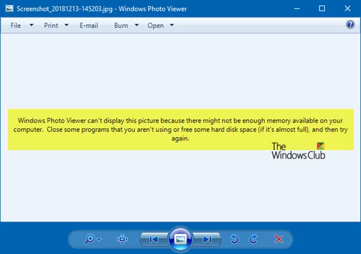Open the Print menu
Viewport: 361px width, 254px height.
[51, 25]
